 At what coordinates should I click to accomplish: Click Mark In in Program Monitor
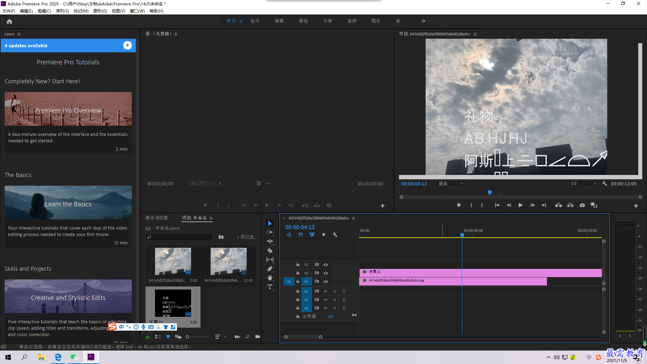coord(471,205)
